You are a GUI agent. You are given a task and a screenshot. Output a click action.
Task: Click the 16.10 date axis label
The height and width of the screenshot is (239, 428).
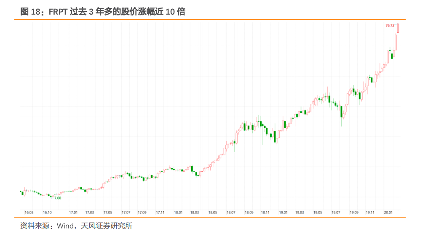click(47, 212)
